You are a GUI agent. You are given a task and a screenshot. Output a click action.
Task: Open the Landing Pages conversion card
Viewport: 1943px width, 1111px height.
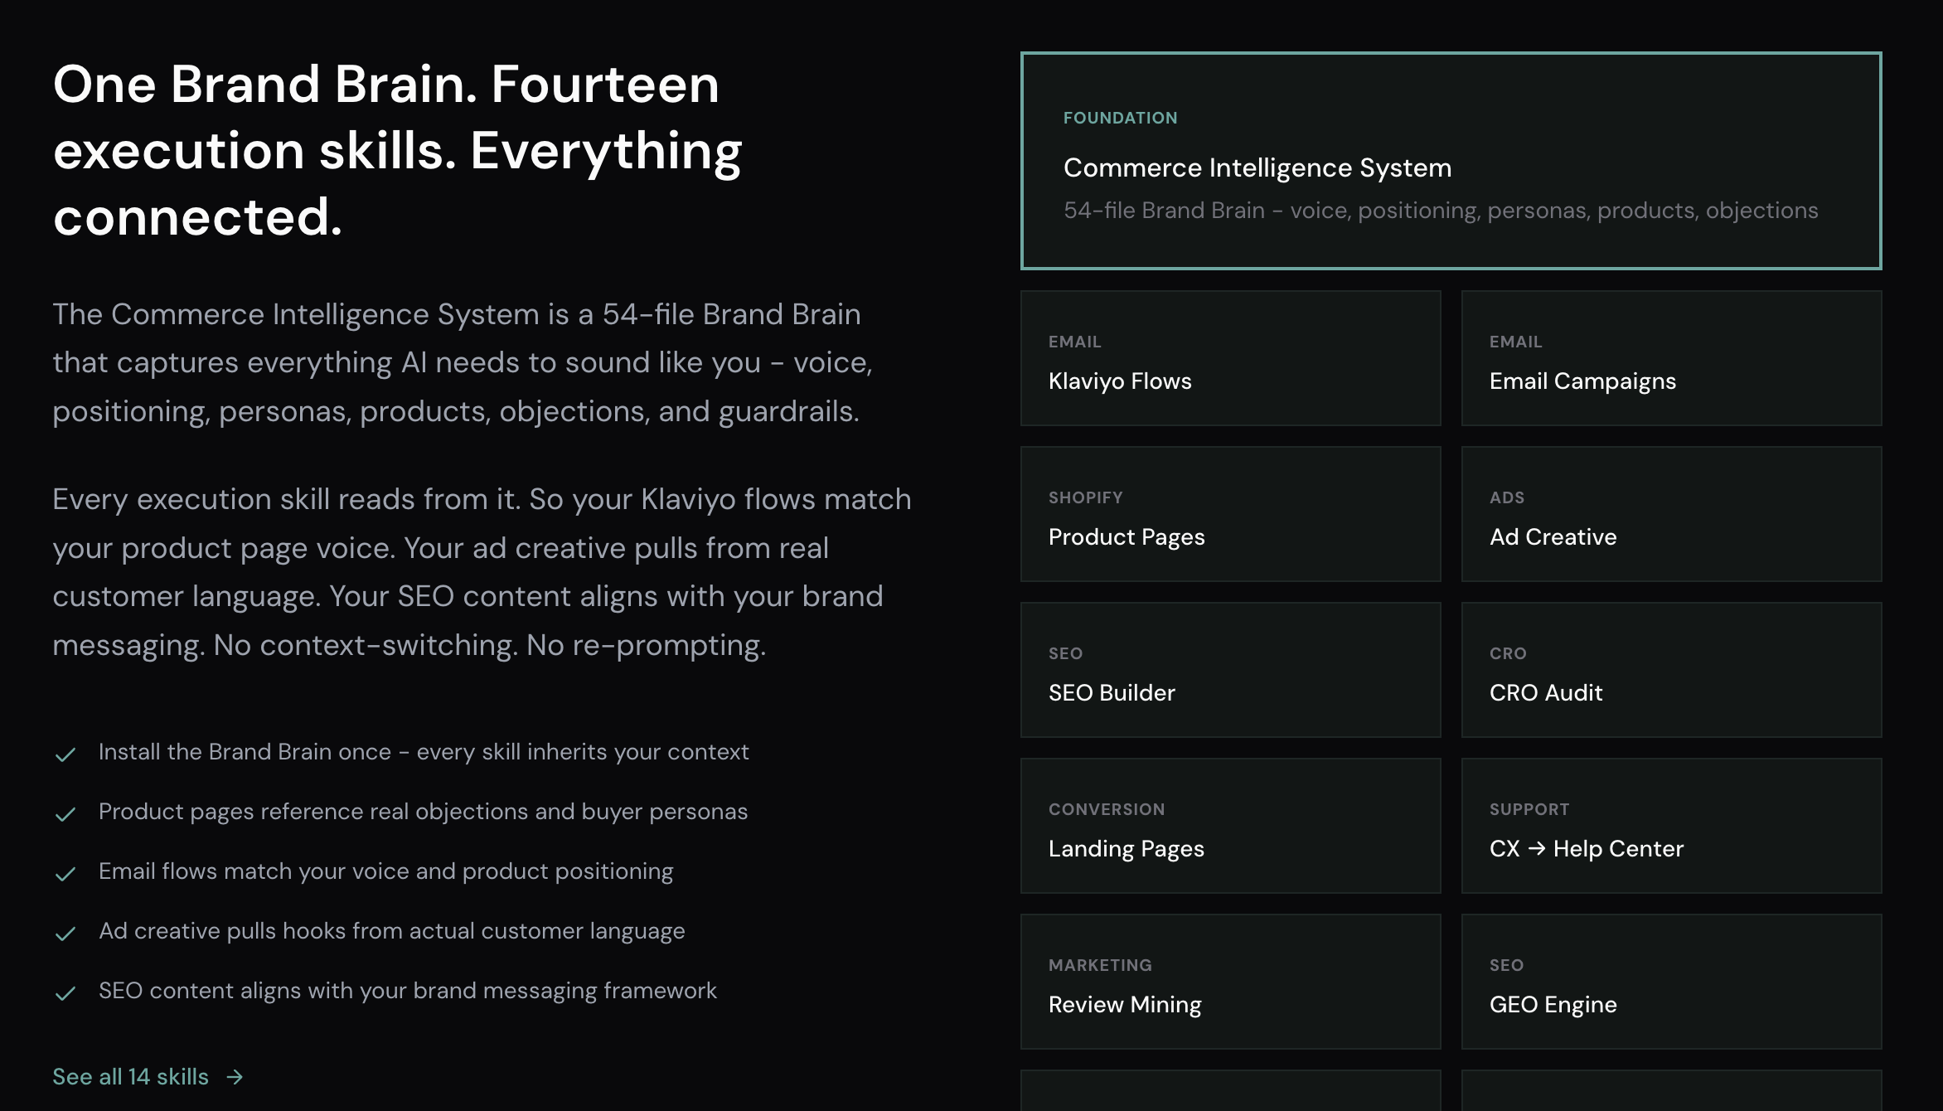click(x=1230, y=826)
